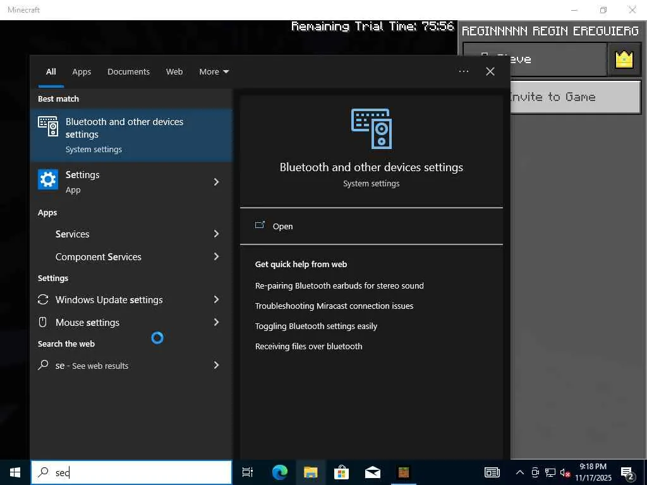The image size is (647, 485).
Task: Select the Mouse settings result
Action: pos(131,322)
